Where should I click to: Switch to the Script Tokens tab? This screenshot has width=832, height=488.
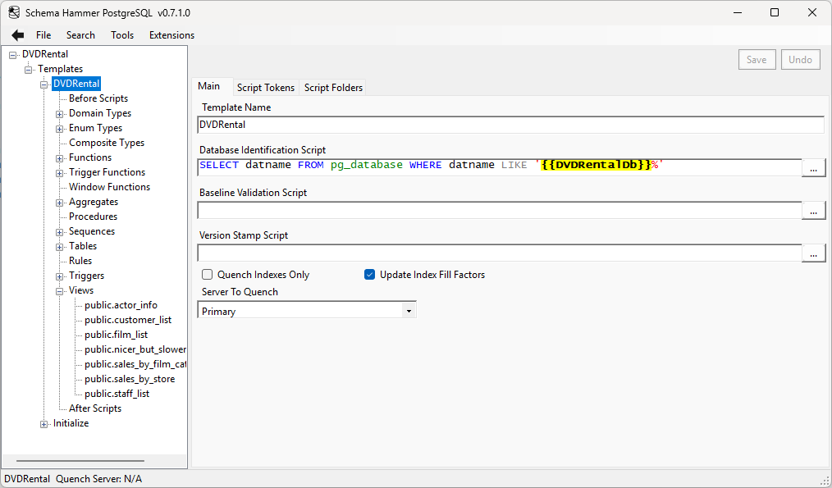click(x=266, y=87)
